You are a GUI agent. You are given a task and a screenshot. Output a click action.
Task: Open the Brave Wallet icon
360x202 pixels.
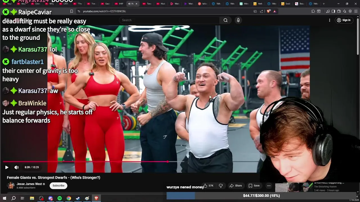(339, 11)
